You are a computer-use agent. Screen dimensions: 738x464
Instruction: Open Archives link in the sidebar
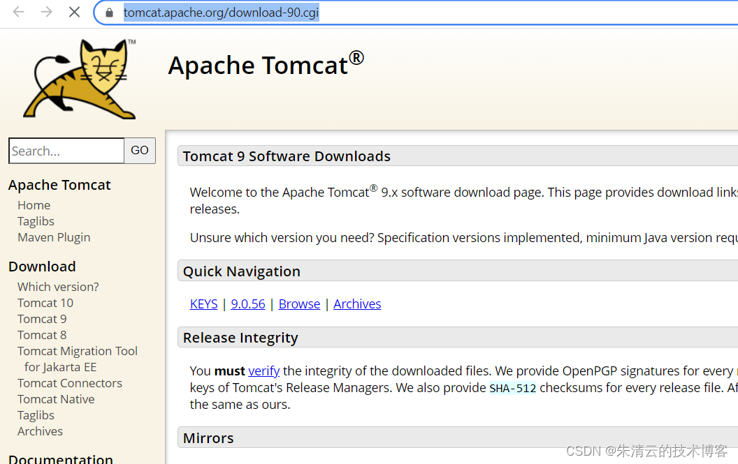(x=40, y=431)
